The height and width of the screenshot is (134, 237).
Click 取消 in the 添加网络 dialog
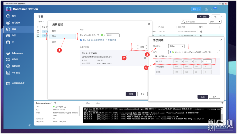click(214, 97)
